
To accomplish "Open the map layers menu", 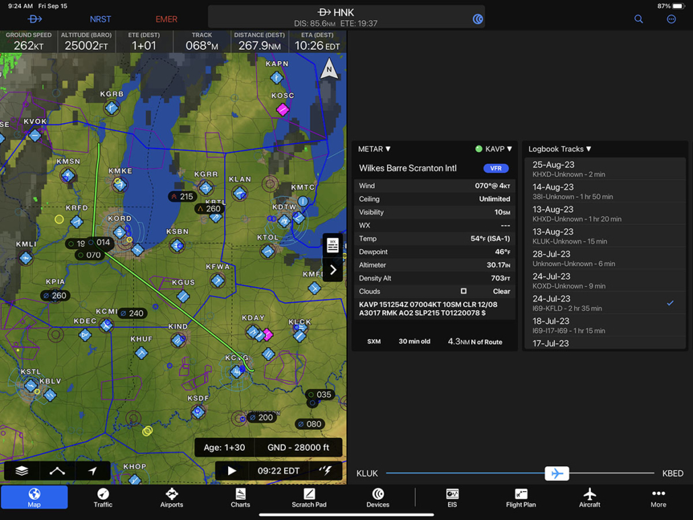I will pyautogui.click(x=22, y=471).
